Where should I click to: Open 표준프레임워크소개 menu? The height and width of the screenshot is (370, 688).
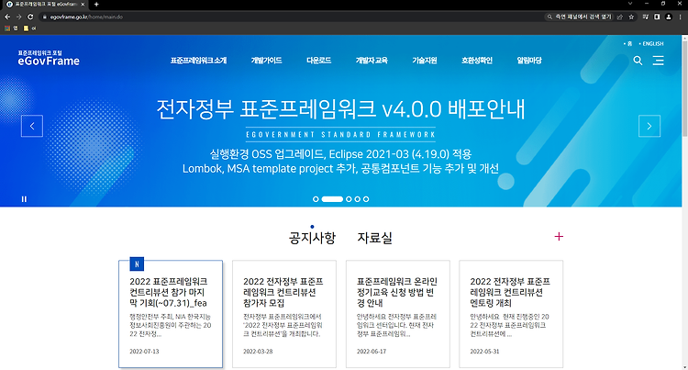[x=198, y=61]
